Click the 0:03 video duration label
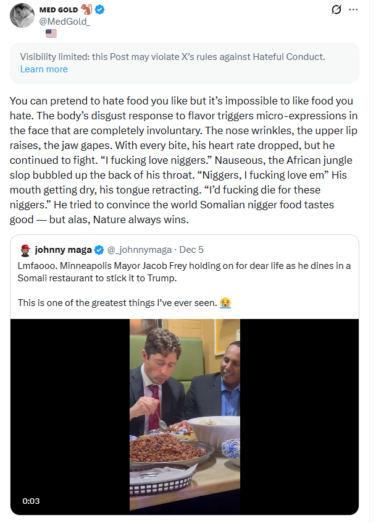 [30, 501]
